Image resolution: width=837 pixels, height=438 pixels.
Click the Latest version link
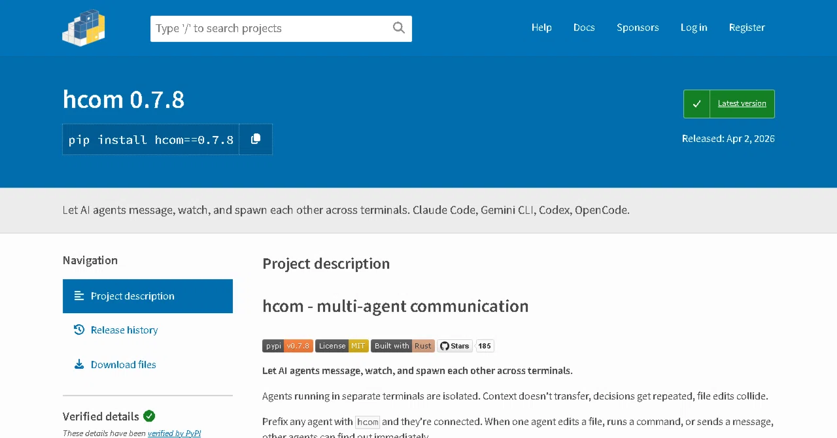tap(742, 103)
